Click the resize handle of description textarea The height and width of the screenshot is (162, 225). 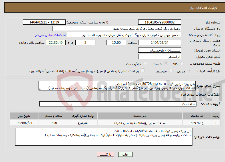(x=40, y=89)
